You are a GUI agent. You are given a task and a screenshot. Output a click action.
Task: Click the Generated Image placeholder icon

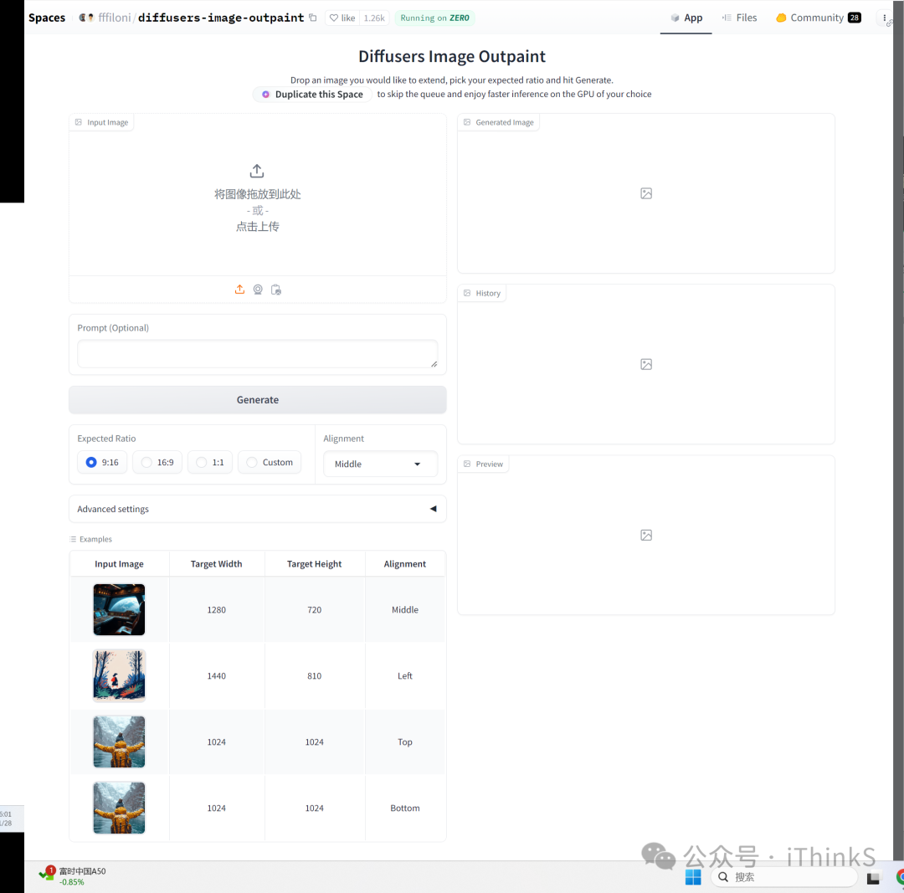[x=646, y=193]
